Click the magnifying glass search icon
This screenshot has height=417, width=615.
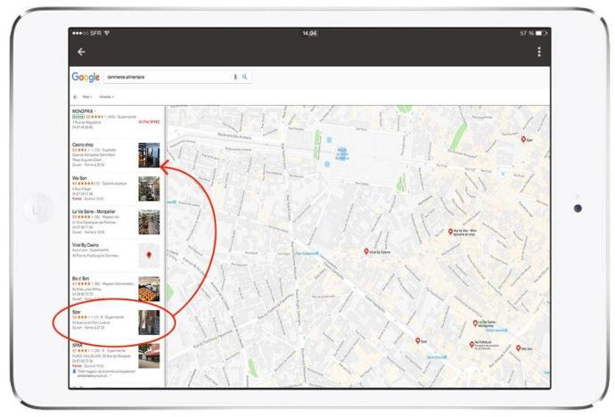(x=245, y=78)
